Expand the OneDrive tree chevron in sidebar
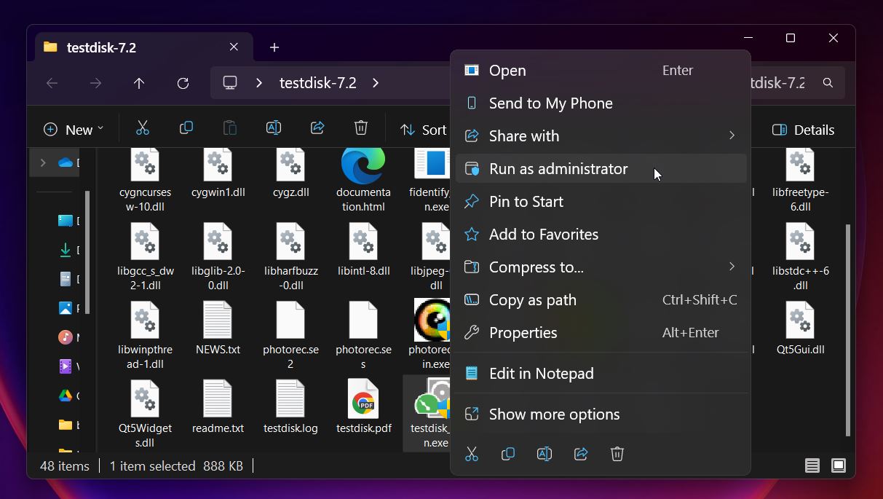 coord(43,162)
